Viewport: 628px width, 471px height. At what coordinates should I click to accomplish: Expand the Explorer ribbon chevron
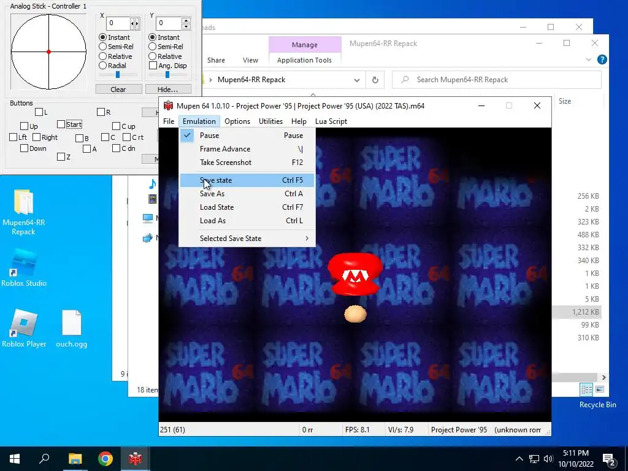pyautogui.click(x=588, y=59)
